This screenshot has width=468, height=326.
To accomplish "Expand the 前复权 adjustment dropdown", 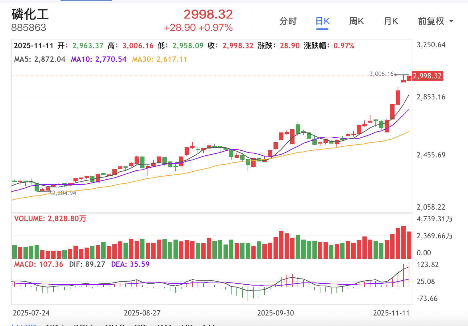I will [x=435, y=21].
